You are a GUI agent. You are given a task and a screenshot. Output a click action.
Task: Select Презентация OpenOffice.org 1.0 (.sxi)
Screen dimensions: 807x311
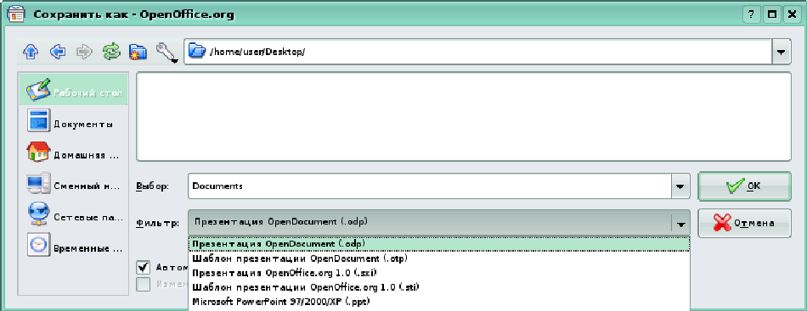[439, 273]
